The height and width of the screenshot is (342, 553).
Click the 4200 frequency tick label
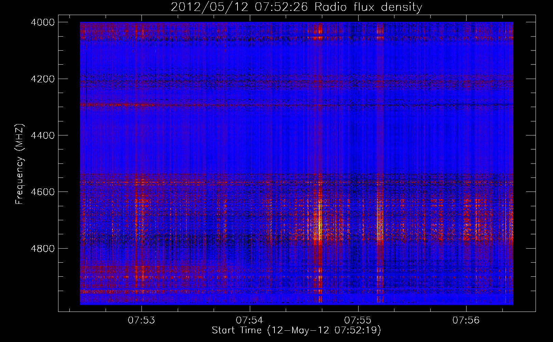coord(43,79)
